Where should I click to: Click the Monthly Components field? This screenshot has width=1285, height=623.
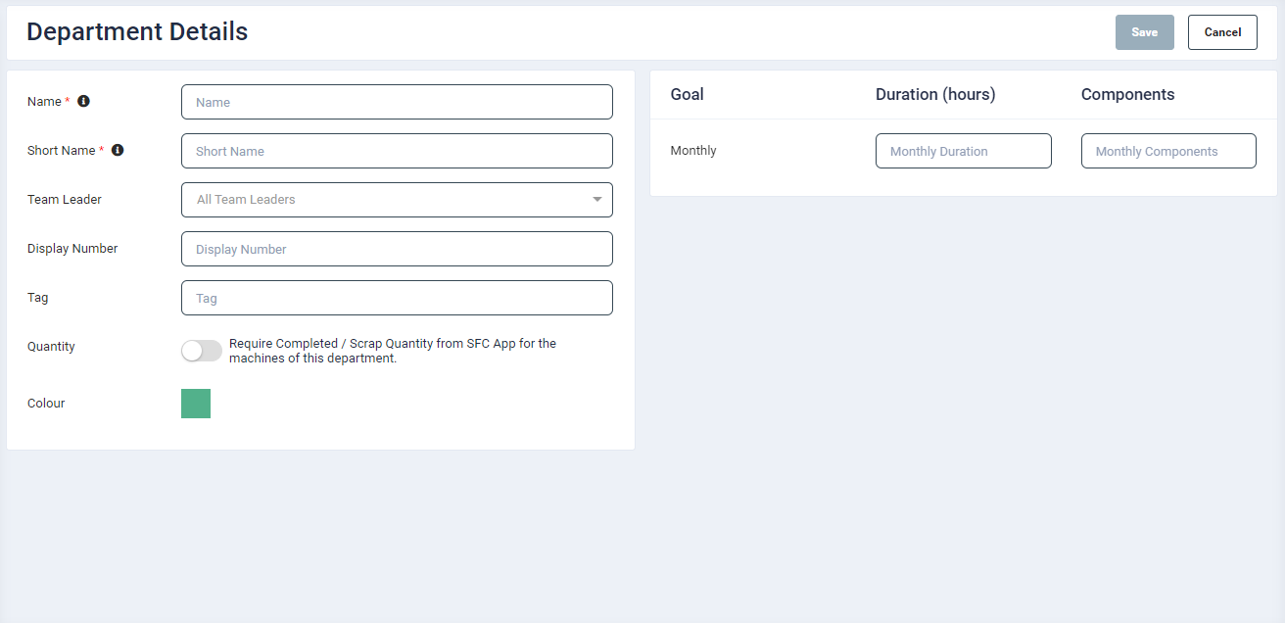tap(1167, 151)
